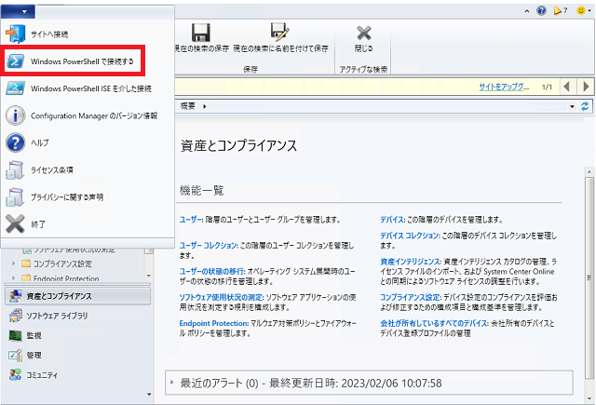The image size is (596, 405).
Task: Save current search floppy disk icon
Action: (x=199, y=33)
